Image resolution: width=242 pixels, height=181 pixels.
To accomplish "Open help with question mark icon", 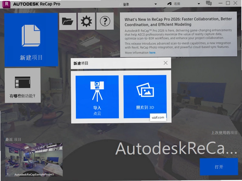I will pyautogui.click(x=105, y=21).
